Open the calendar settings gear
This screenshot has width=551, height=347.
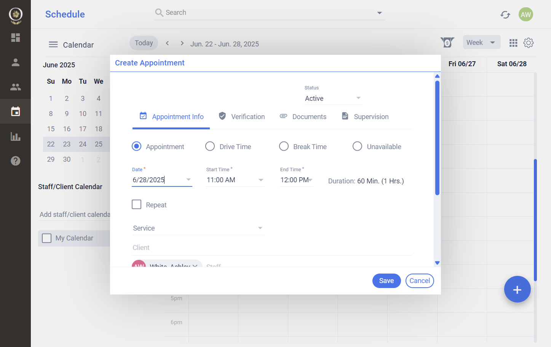tap(529, 43)
